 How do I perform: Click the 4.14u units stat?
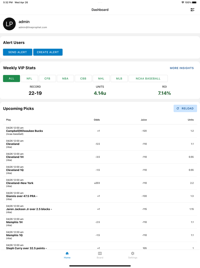coord(100,93)
